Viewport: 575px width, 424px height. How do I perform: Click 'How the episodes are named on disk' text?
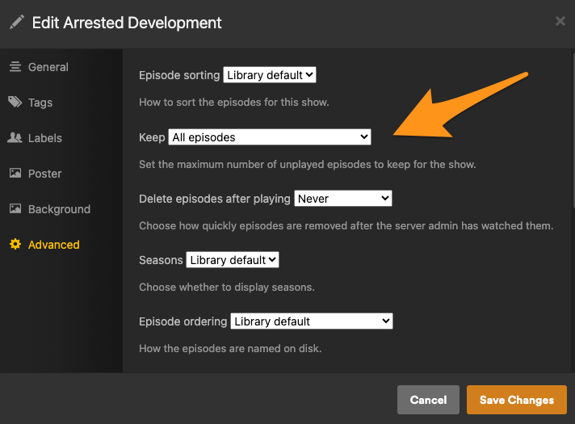click(230, 348)
